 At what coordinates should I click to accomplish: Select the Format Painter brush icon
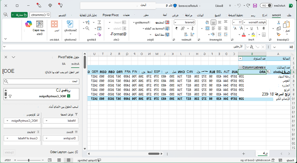[279, 34]
